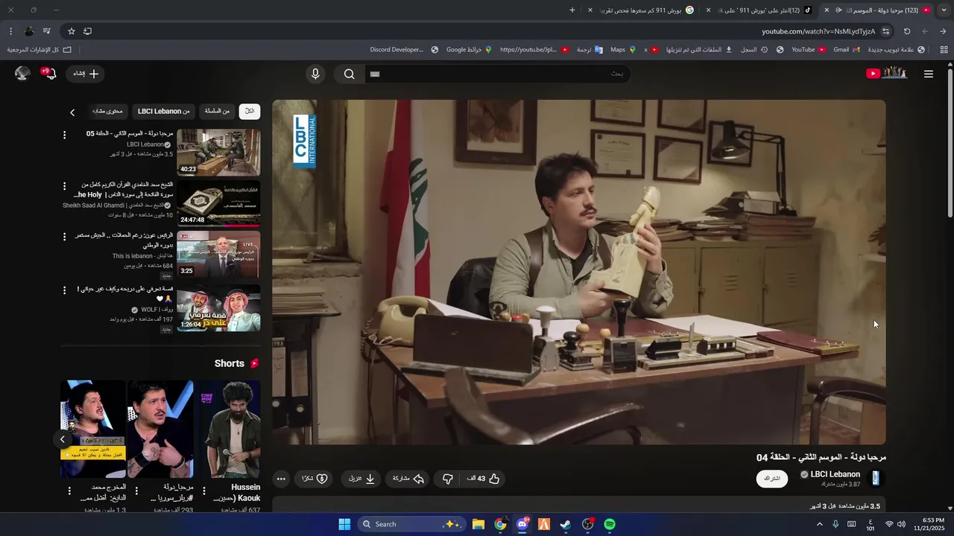Click the Create (إنشاء) button

pos(85,74)
